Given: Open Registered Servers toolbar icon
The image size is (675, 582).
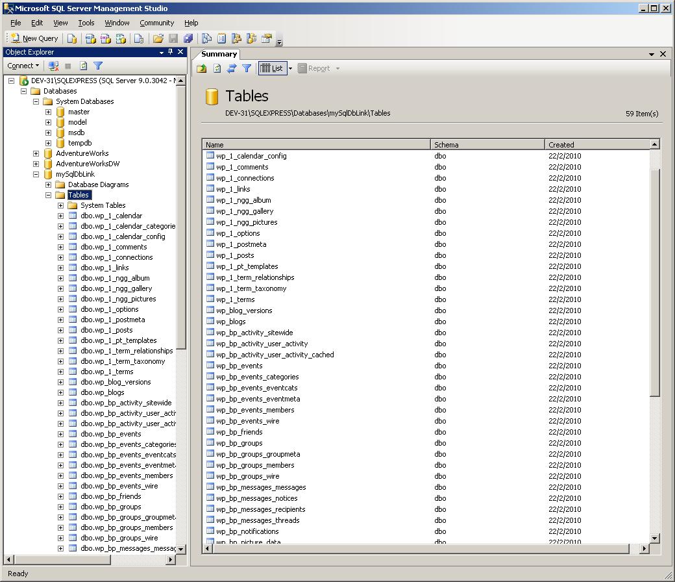Looking at the screenshot, I should tap(206, 39).
